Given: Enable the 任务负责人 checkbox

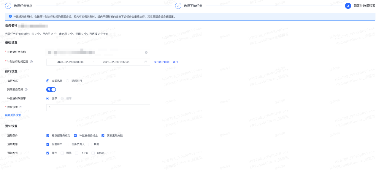Looking at the screenshot, I should point(68,144).
